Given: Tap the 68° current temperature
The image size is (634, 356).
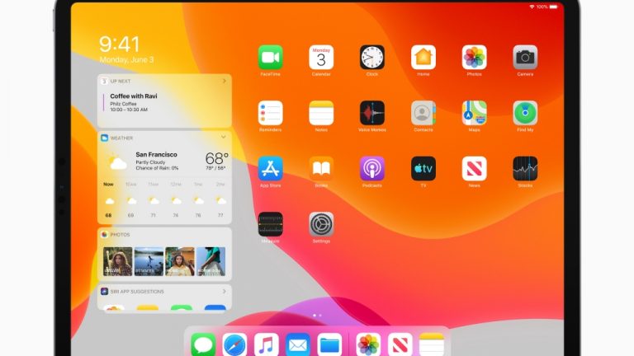Looking at the screenshot, I should [217, 158].
